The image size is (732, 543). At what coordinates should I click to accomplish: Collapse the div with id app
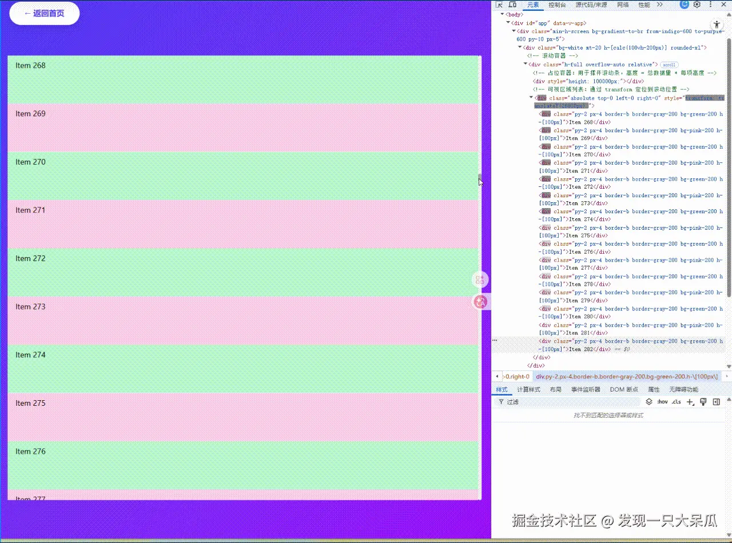508,23
